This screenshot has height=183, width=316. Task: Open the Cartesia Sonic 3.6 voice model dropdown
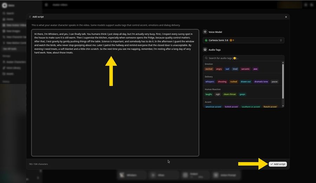click(243, 40)
